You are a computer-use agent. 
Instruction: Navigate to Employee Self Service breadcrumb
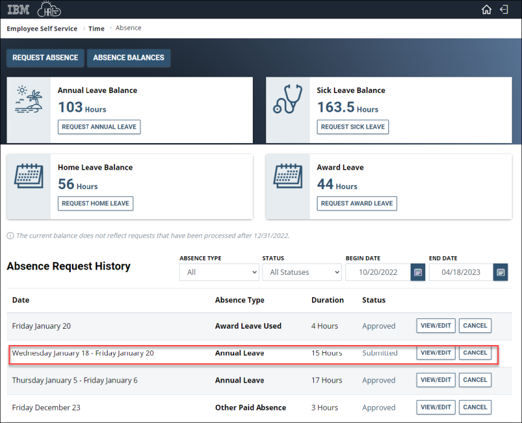tap(42, 28)
